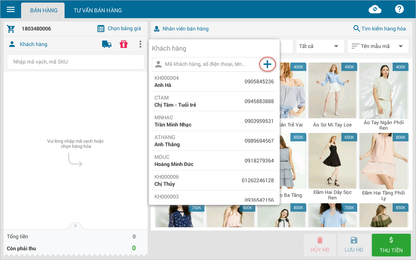This screenshot has width=416, height=260.
Task: Click the cloud sync icon
Action: tap(375, 9)
